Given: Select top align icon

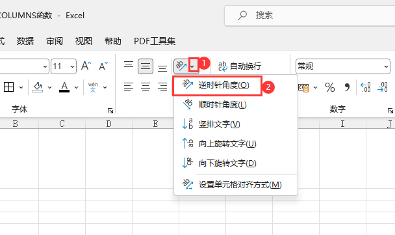Looking at the screenshot, I should point(129,65).
